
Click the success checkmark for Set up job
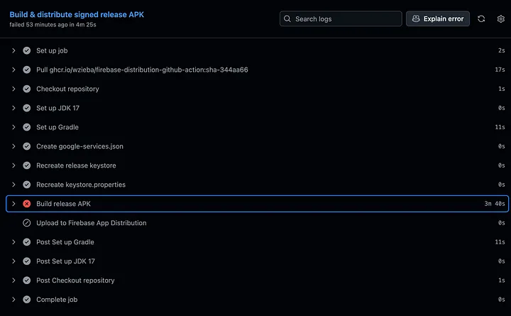click(27, 50)
